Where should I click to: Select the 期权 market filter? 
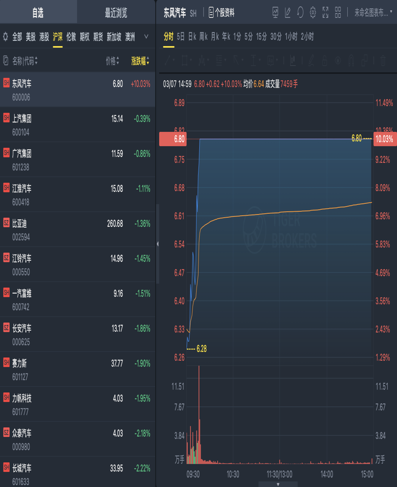(85, 37)
